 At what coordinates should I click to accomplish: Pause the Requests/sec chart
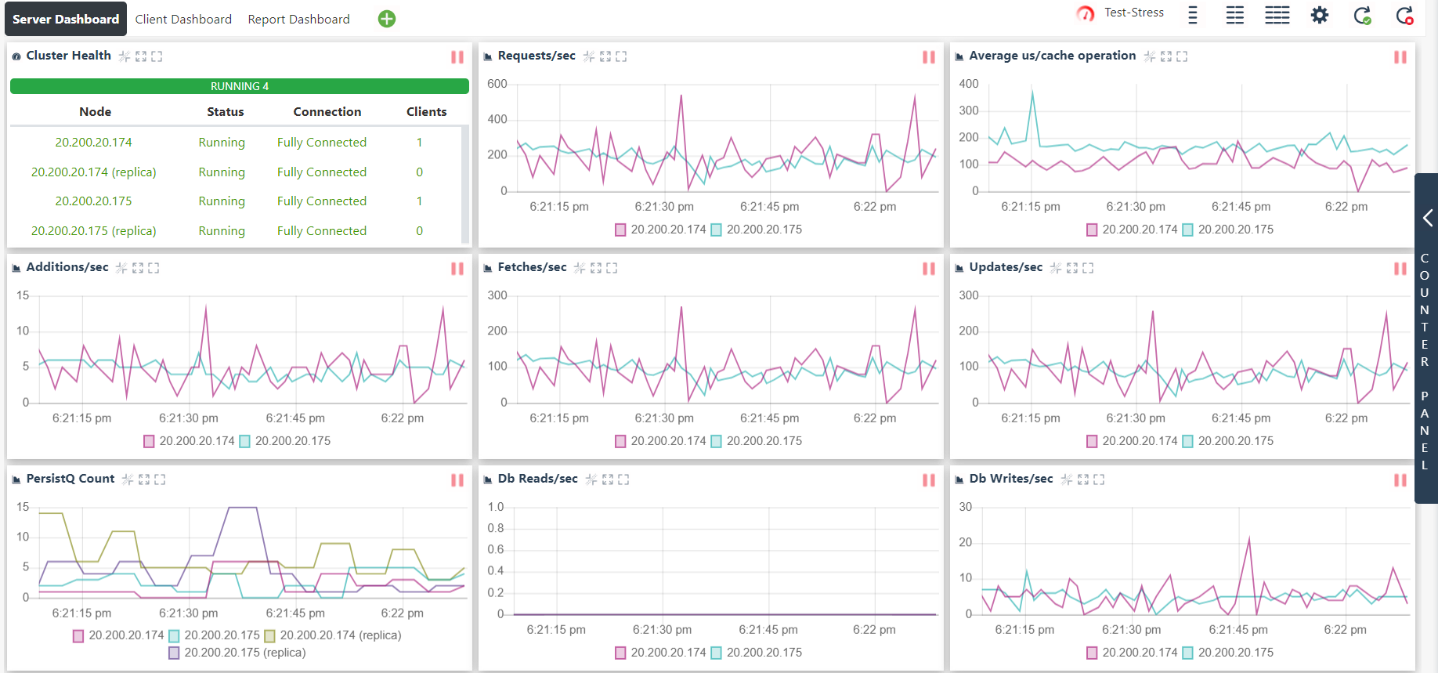929,57
